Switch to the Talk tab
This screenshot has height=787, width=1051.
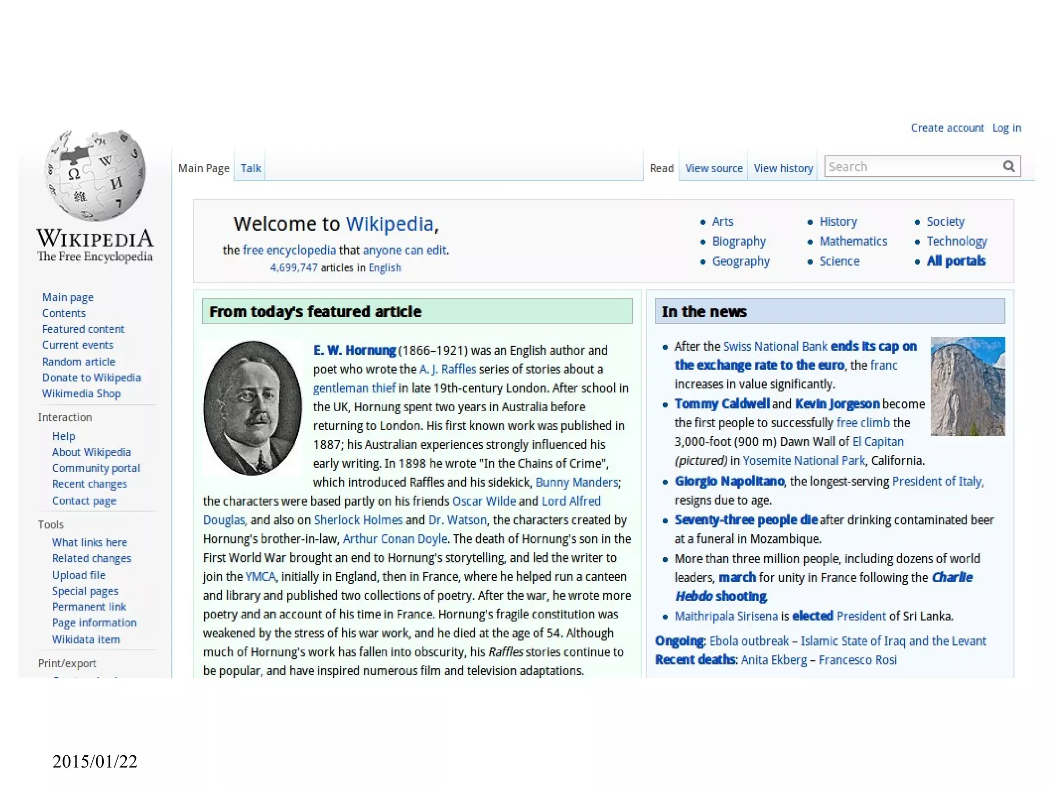click(x=250, y=168)
